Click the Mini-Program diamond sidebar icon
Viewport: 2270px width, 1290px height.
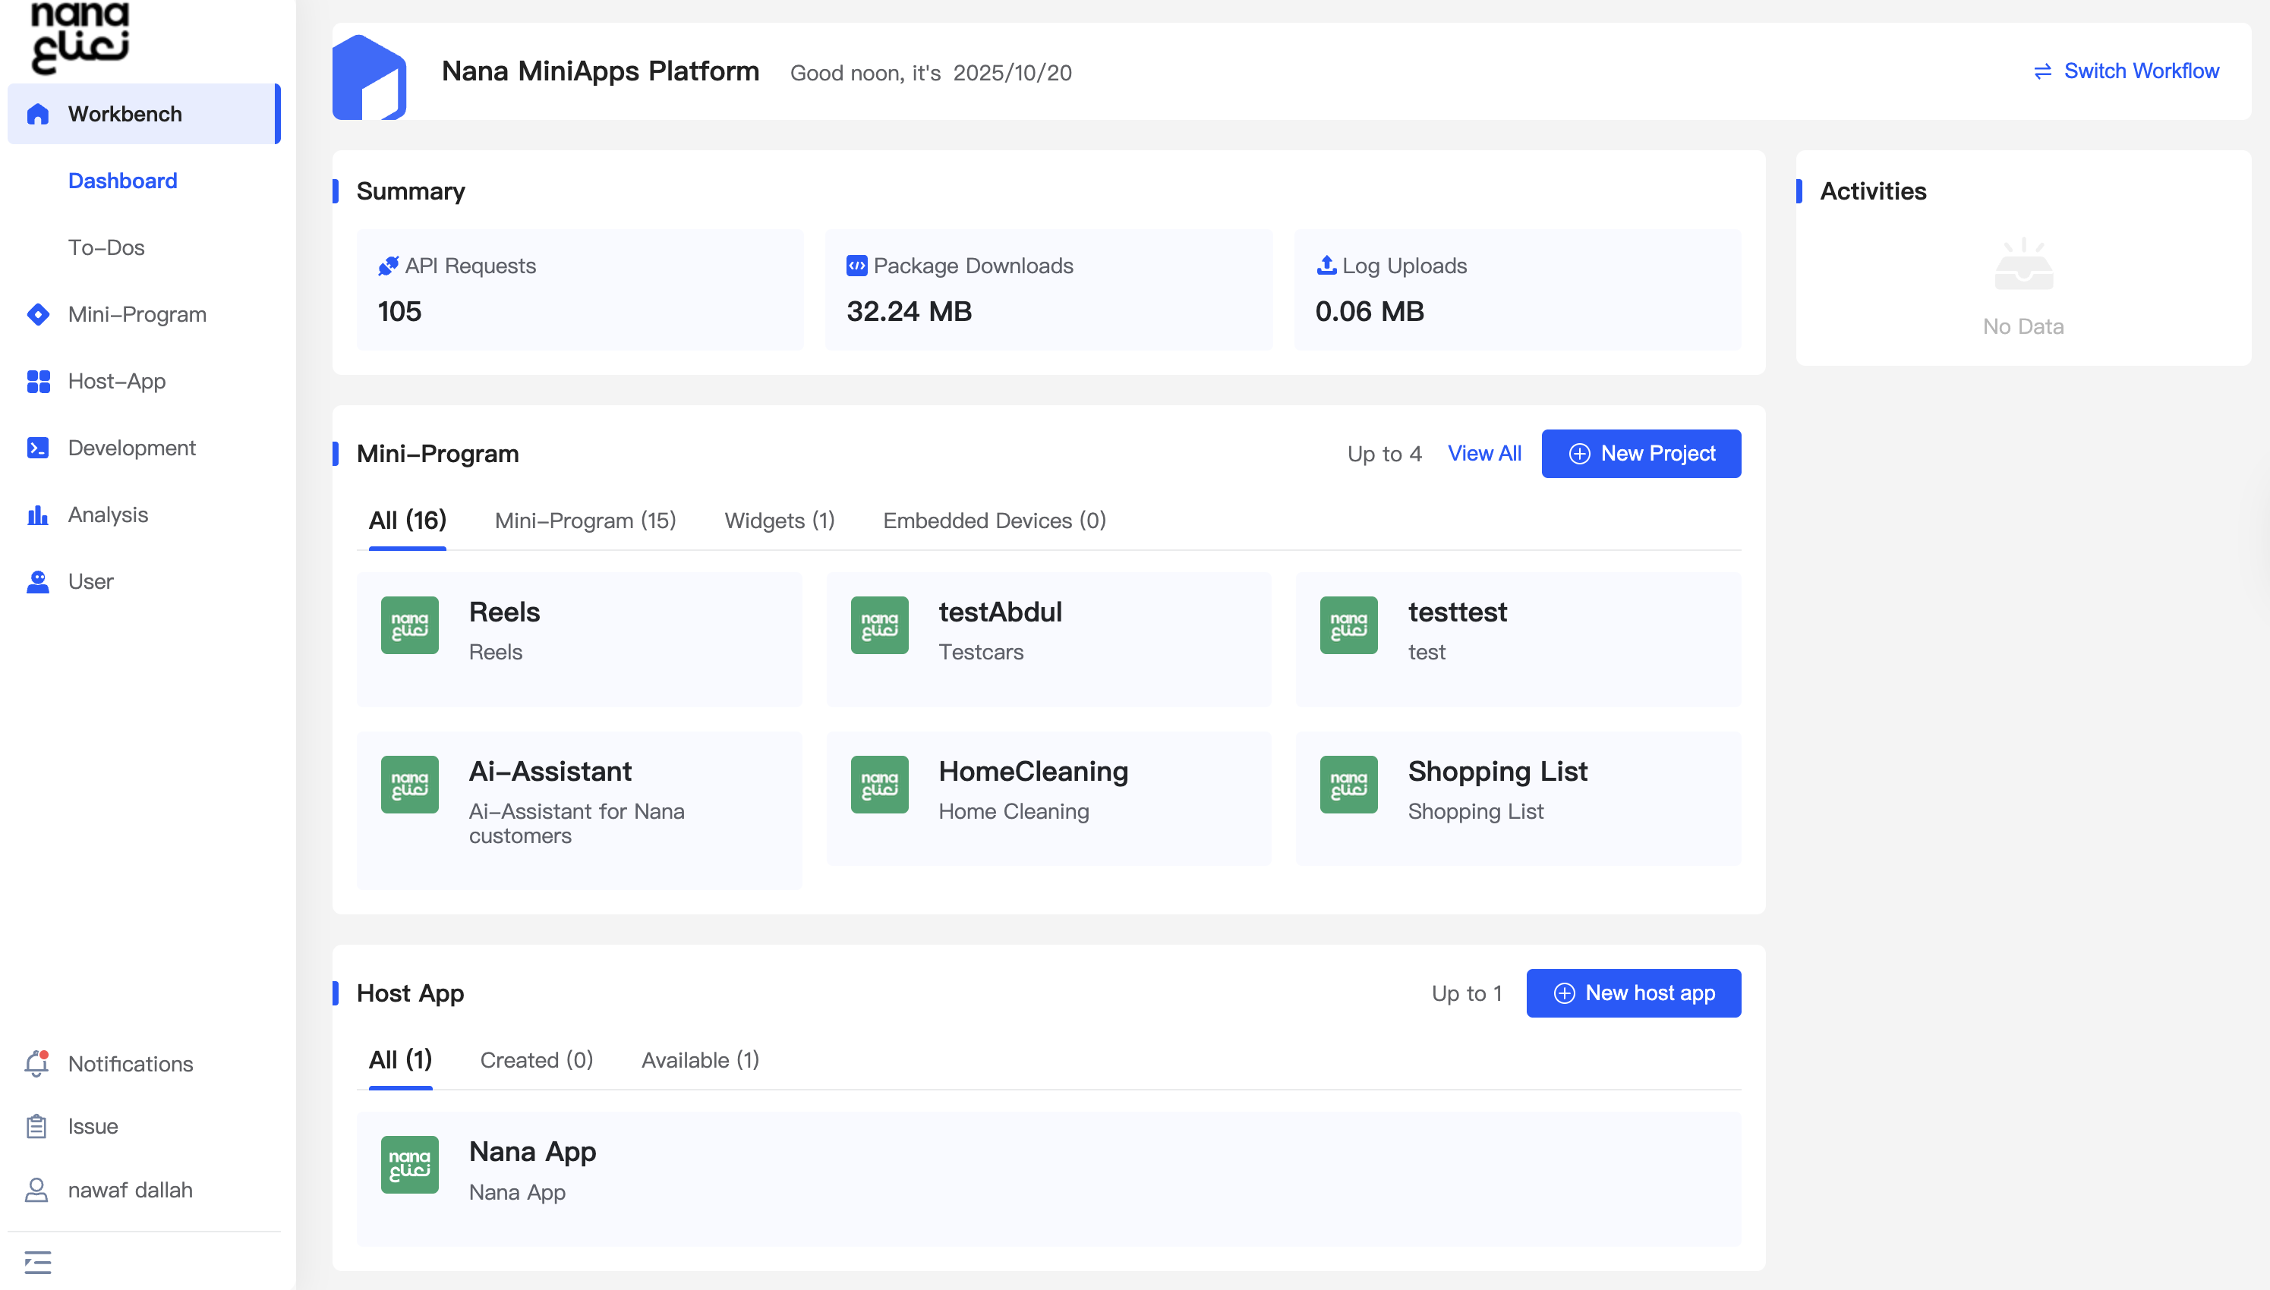click(38, 314)
